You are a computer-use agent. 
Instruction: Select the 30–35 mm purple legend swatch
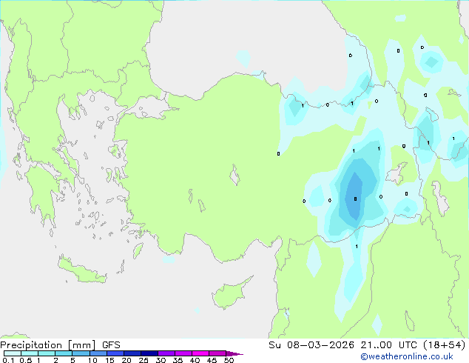point(166,353)
